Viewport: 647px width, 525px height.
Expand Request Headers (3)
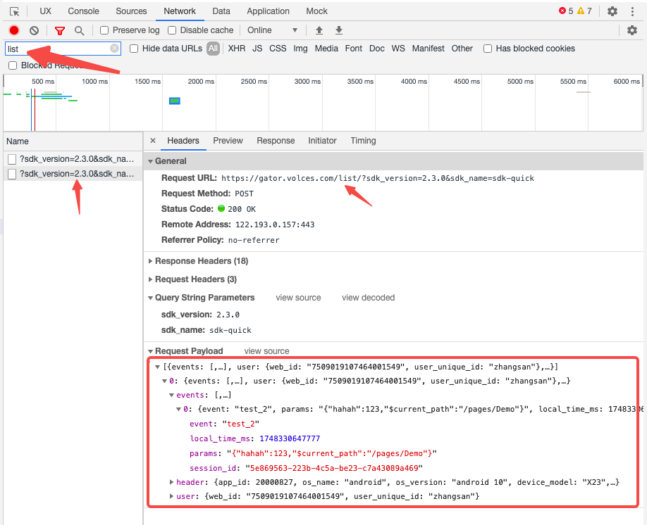(151, 279)
